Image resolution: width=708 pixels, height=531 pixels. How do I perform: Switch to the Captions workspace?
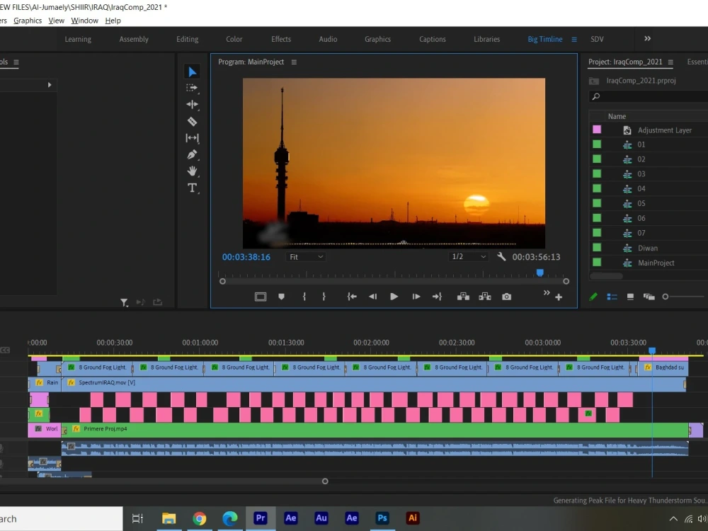(x=432, y=39)
